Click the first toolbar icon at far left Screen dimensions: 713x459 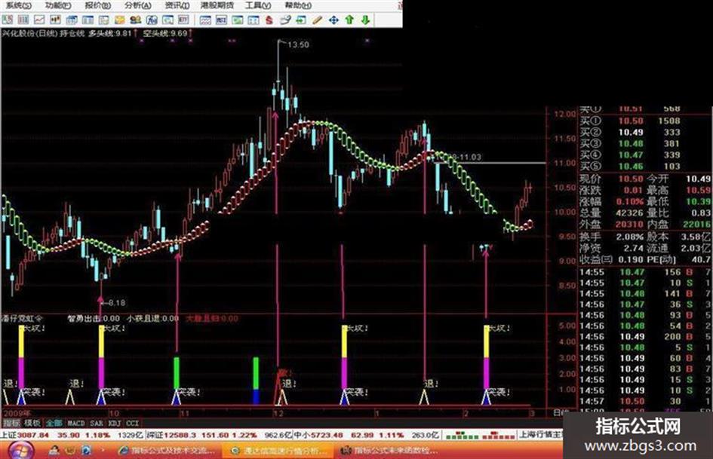point(8,20)
